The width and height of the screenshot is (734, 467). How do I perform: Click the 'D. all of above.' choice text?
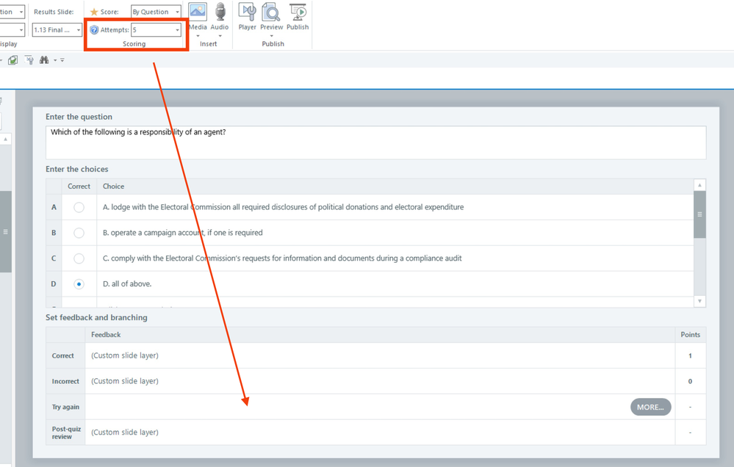(127, 283)
